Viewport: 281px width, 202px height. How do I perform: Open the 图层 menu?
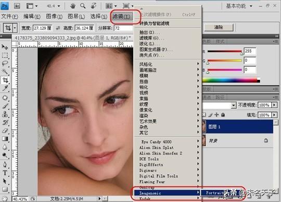tap(76, 17)
